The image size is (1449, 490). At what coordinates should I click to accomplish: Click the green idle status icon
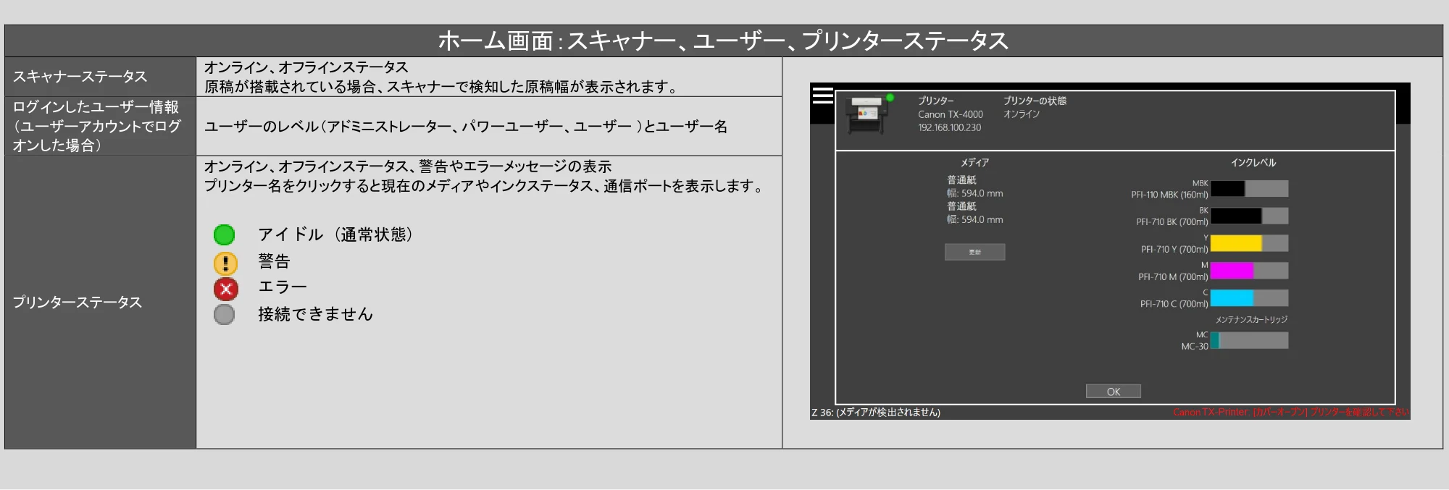[x=225, y=235]
